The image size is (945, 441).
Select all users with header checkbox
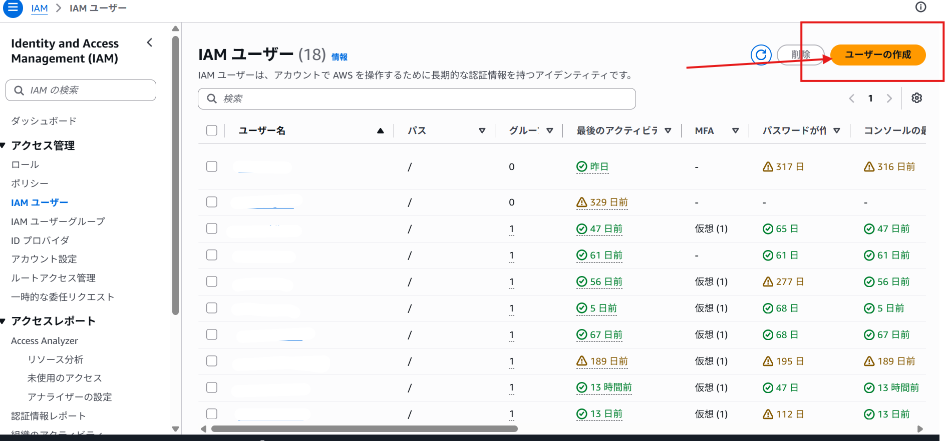click(x=212, y=130)
